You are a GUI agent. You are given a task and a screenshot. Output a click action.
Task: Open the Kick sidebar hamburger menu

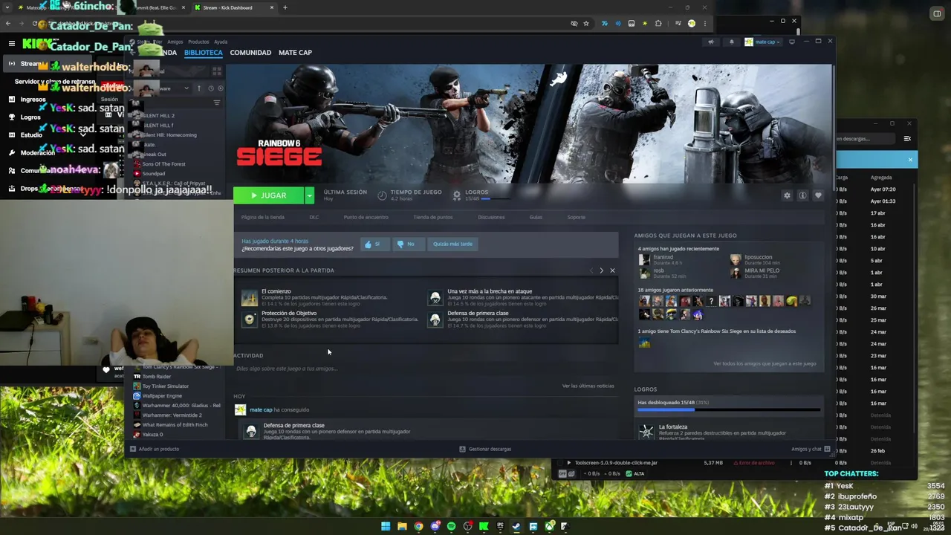click(x=11, y=44)
